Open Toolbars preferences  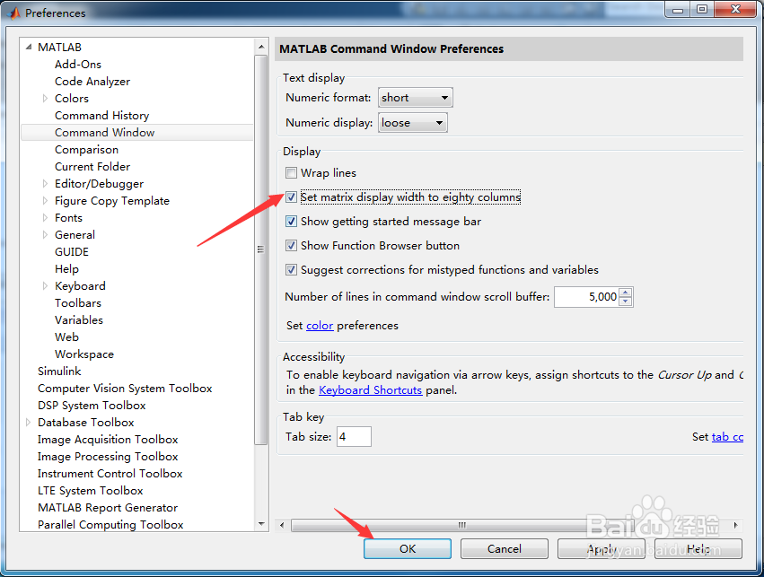[x=78, y=303]
